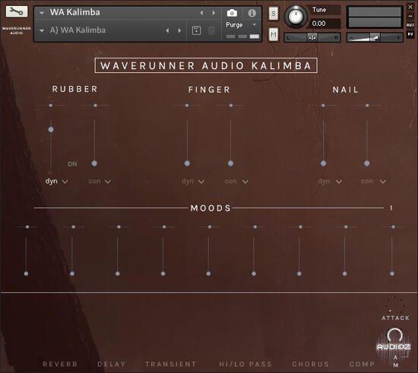Click the Nail dyn volume slider handle
Screen dimensions: 418x373
(323, 163)
